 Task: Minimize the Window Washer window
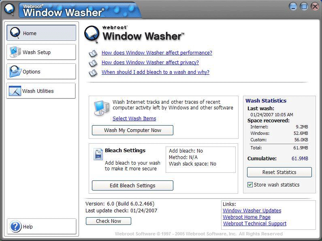click(x=293, y=6)
